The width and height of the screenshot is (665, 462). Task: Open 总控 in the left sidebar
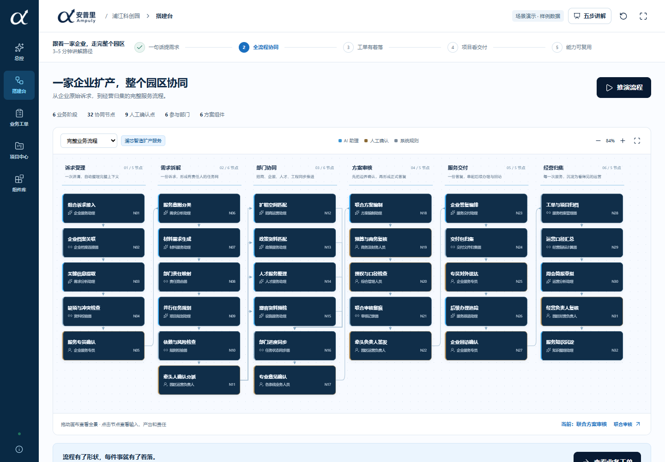coord(19,52)
